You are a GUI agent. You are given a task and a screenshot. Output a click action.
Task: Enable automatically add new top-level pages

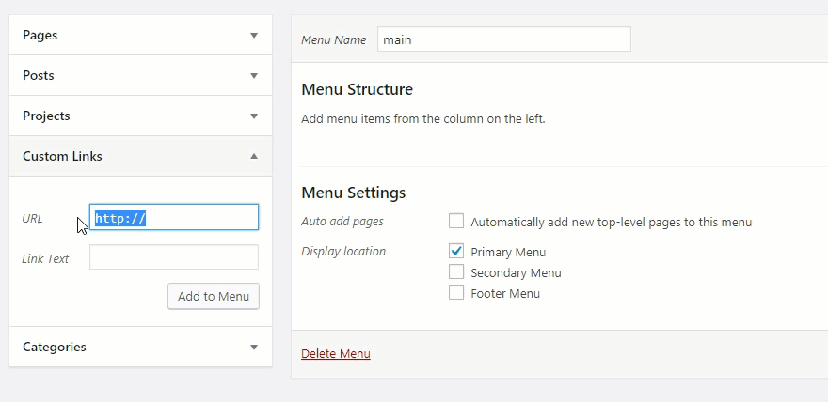pyautogui.click(x=456, y=222)
